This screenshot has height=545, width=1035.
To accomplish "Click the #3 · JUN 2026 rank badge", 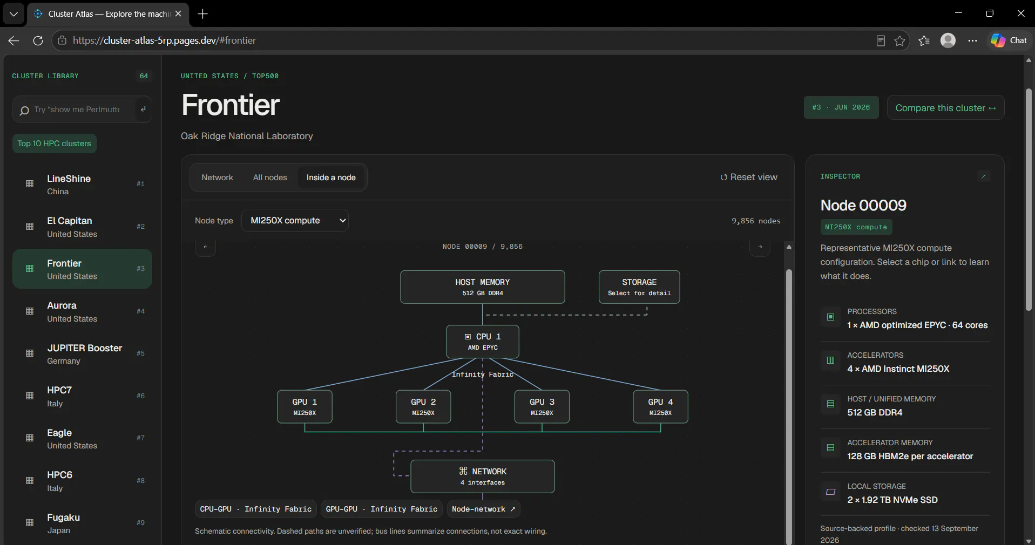I will pos(841,107).
